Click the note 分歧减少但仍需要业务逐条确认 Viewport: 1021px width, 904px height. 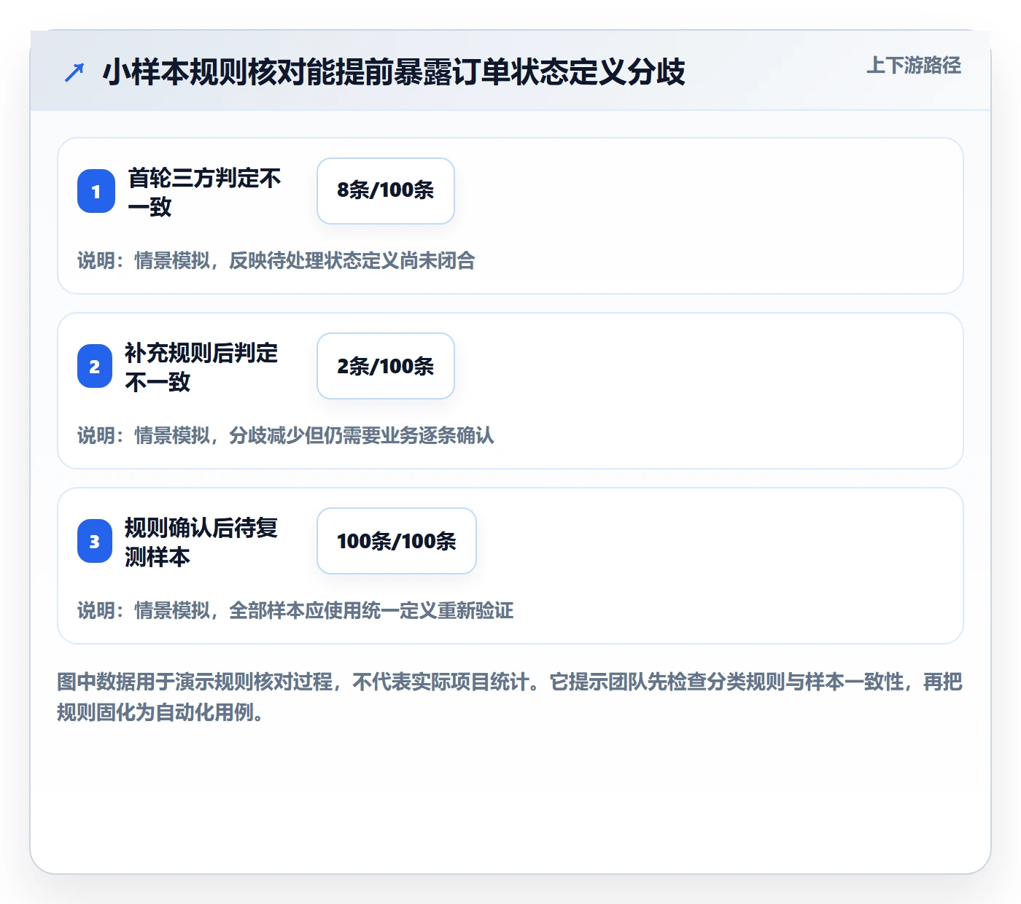[x=362, y=435]
